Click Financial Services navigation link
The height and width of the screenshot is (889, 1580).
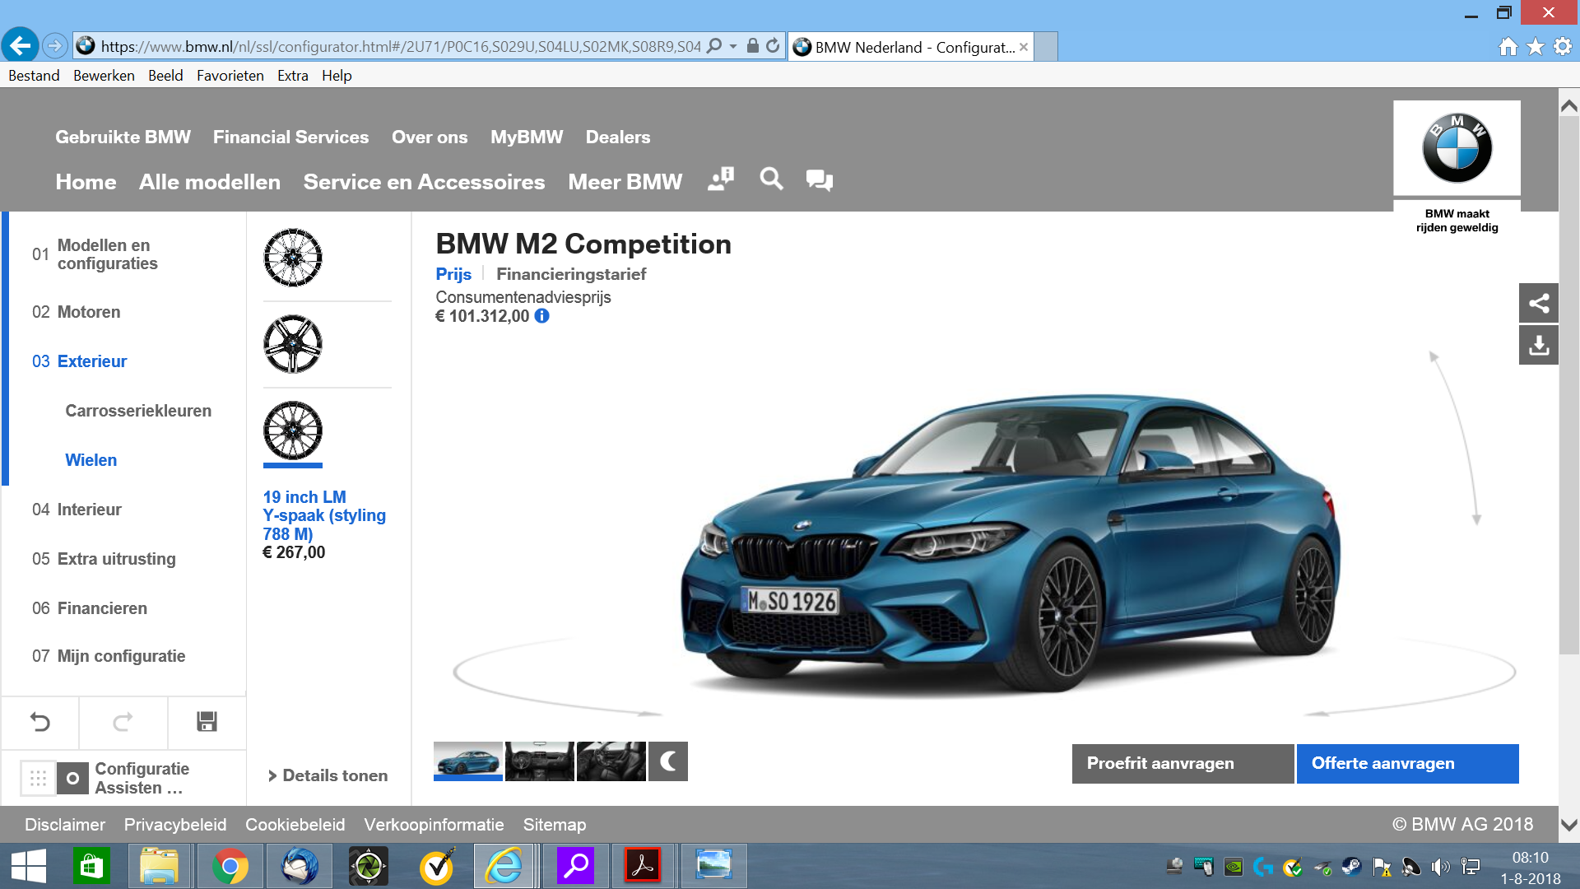coord(290,137)
